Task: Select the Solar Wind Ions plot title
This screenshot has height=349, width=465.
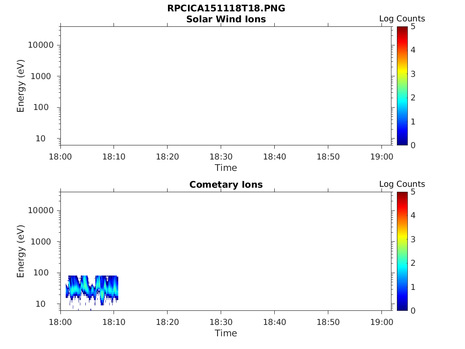Action: [x=226, y=19]
